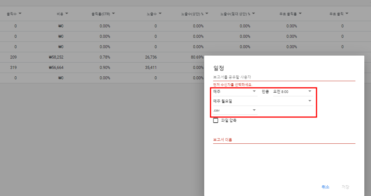
Task: Open the 무효 클릭률 column header dropdown
Action: (x=300, y=14)
